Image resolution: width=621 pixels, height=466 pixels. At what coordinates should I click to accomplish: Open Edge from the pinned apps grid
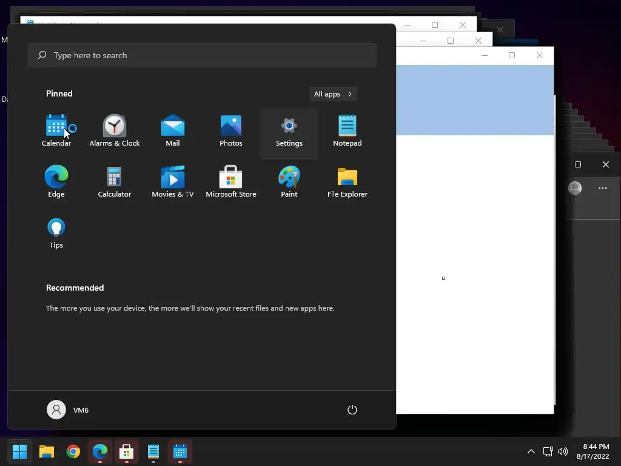click(56, 182)
